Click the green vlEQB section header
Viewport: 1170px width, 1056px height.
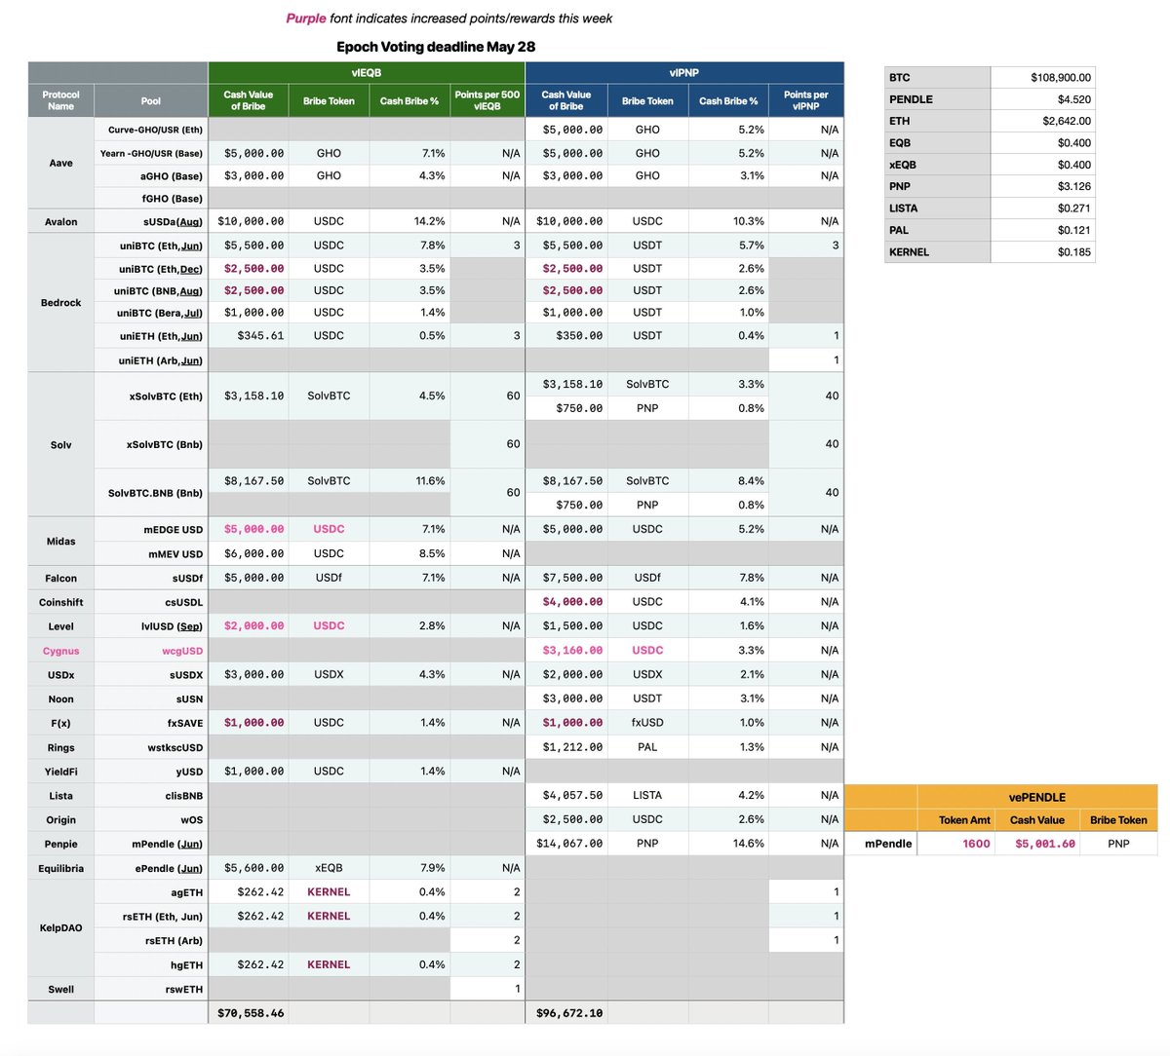coord(366,73)
